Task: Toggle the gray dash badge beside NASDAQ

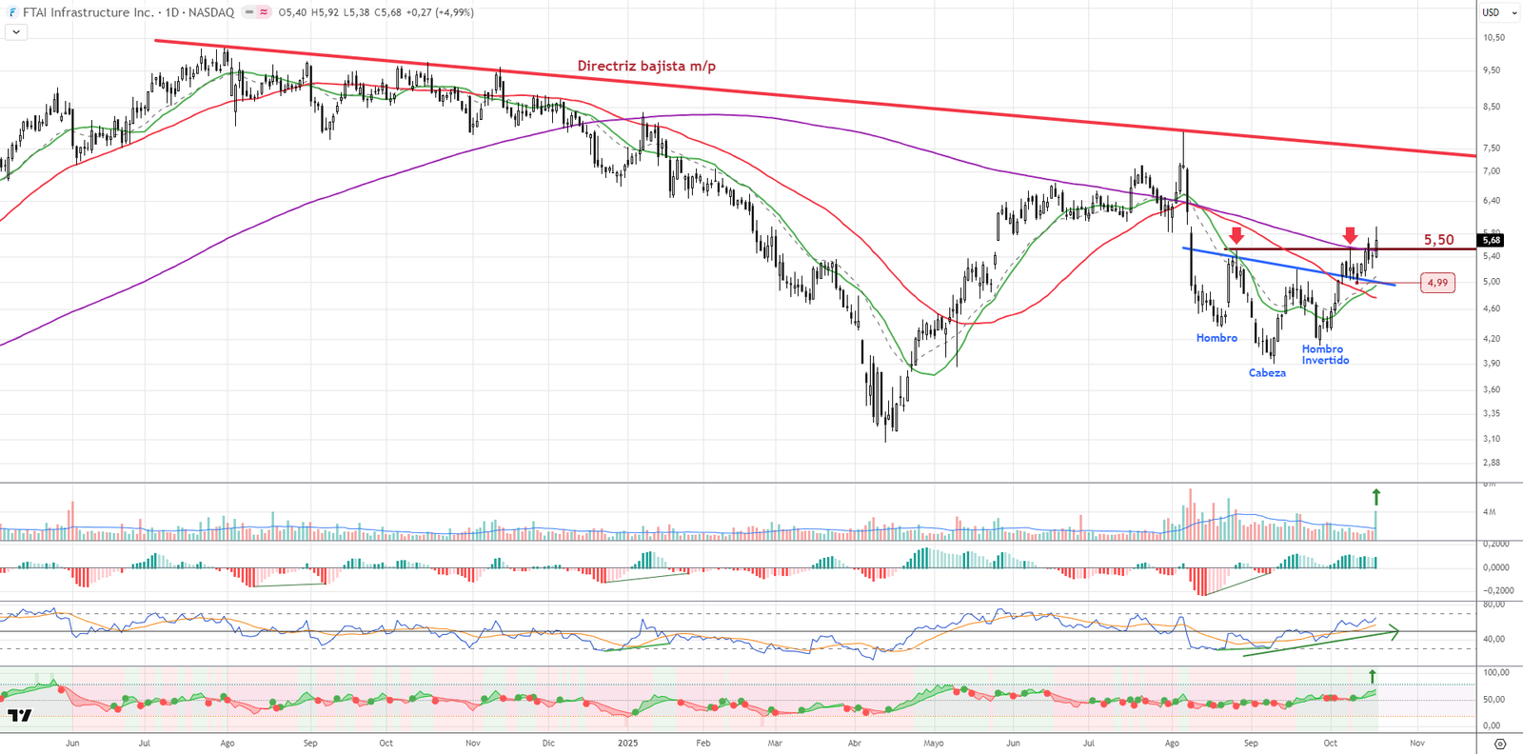Action: 249,12
